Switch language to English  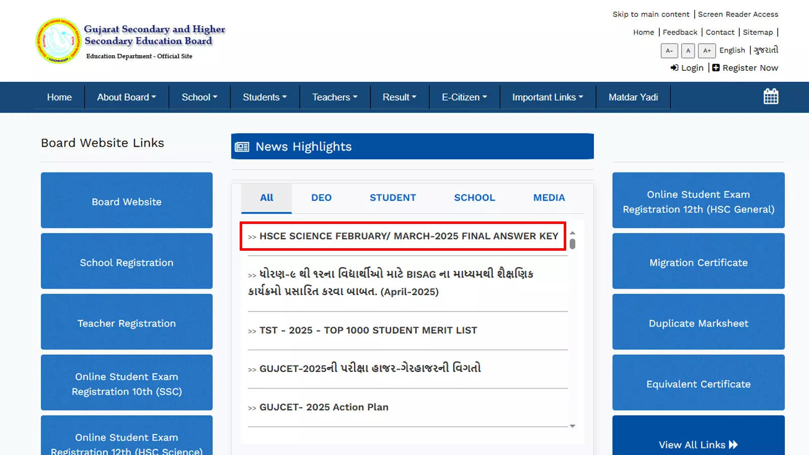[x=732, y=50]
